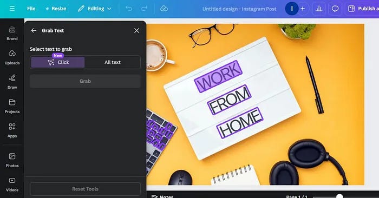Open the Apps sidebar panel

(x=12, y=130)
